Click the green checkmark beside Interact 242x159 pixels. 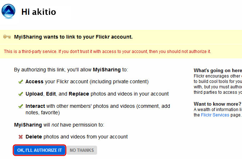click(21, 106)
